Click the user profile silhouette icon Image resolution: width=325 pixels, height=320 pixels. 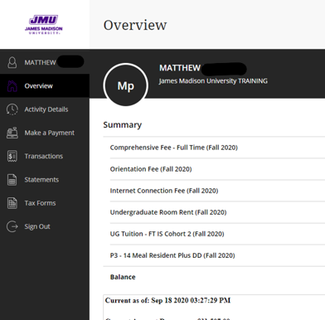click(x=12, y=62)
